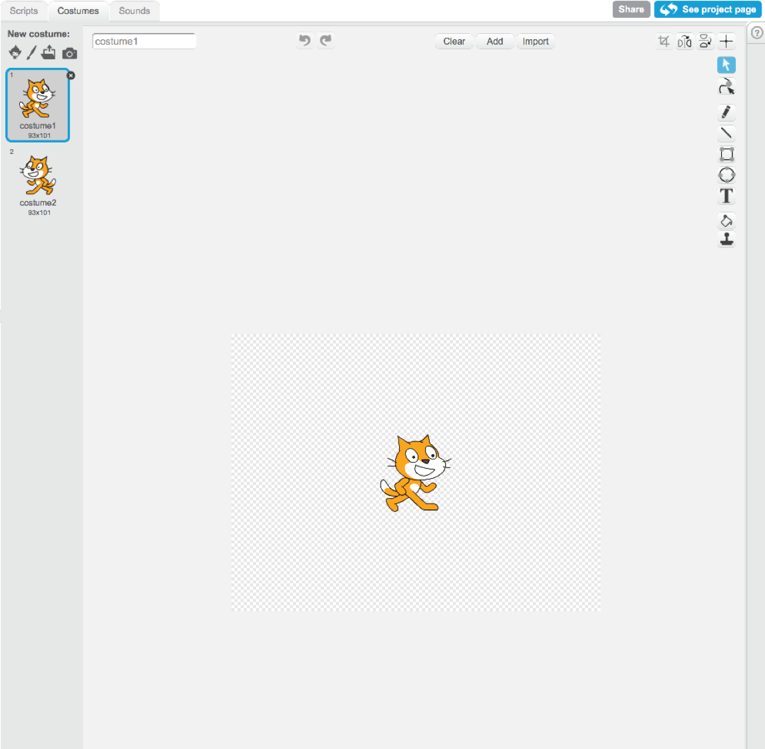The image size is (765, 749).
Task: Select the Reshape tool
Action: click(x=726, y=87)
